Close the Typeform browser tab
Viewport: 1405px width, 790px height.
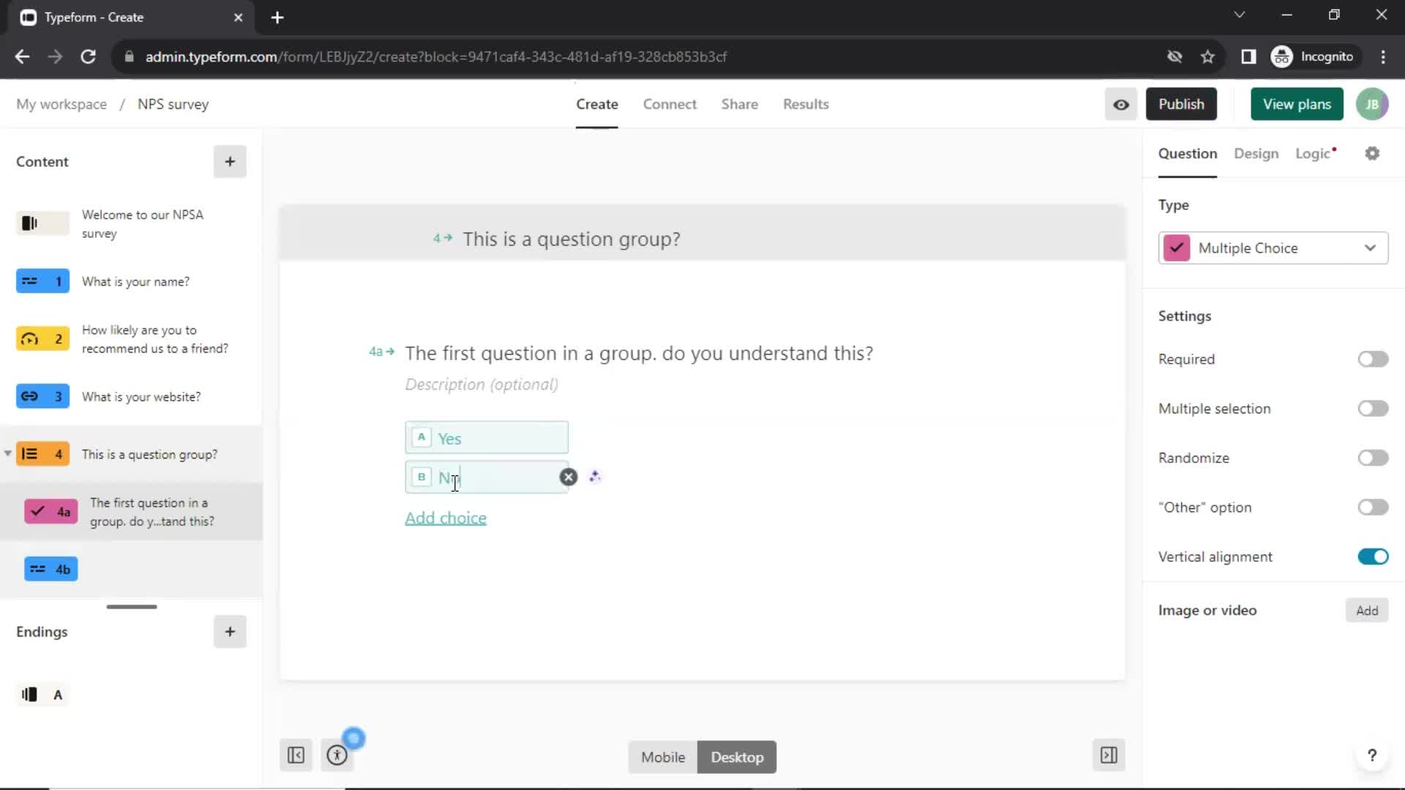238,18
